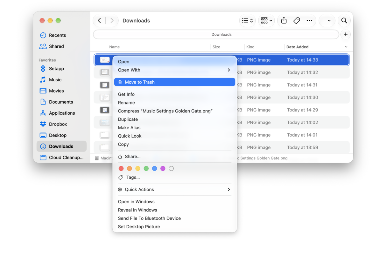The width and height of the screenshot is (387, 256).
Task: Select the Downloads tab in the tab bar
Action: click(x=216, y=34)
